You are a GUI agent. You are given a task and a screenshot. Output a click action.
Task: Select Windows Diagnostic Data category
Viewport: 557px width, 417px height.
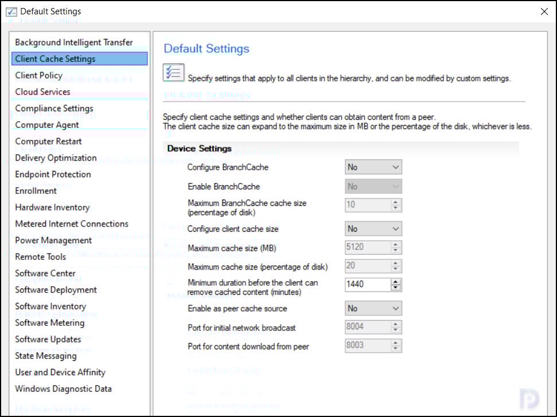click(x=63, y=389)
